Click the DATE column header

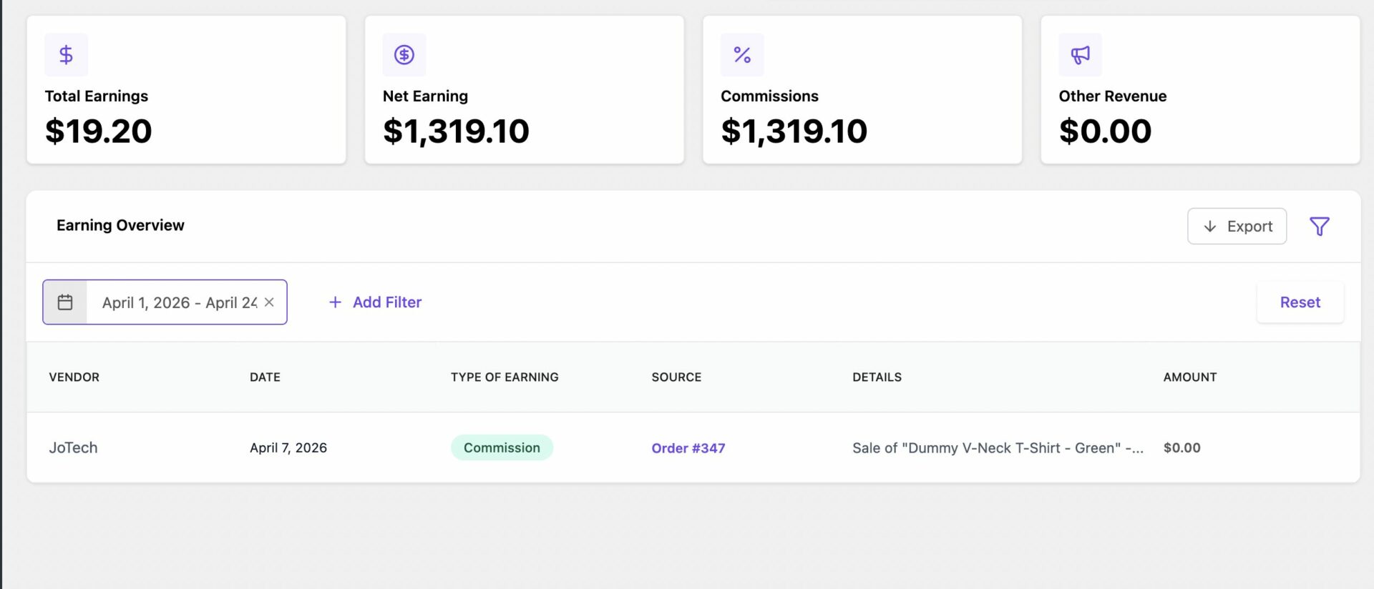pyautogui.click(x=265, y=377)
